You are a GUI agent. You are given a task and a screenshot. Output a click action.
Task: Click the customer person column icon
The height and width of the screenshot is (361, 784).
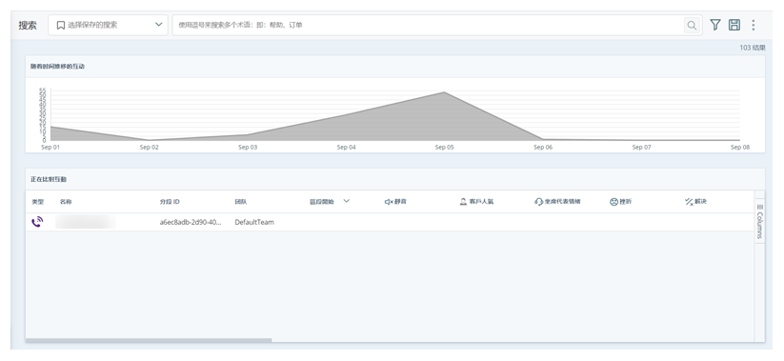tap(463, 202)
